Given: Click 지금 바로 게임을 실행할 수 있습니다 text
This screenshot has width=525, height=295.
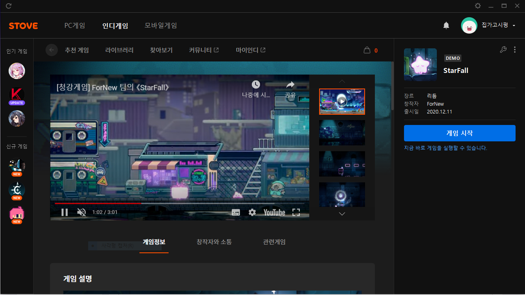Looking at the screenshot, I should [445, 148].
